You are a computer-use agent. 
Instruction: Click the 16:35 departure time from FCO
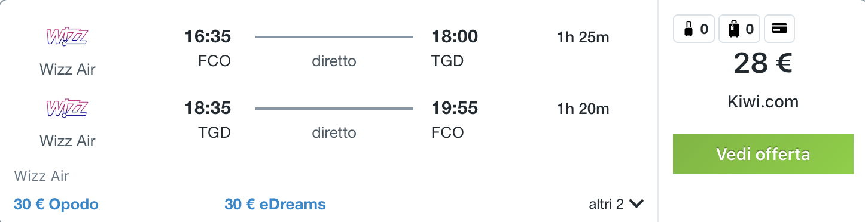(x=208, y=37)
